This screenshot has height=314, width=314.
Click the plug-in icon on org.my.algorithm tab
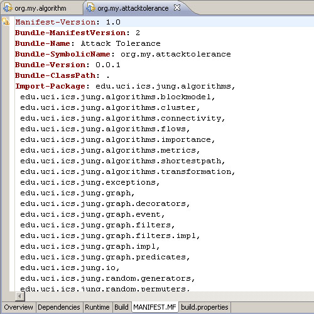8,8
